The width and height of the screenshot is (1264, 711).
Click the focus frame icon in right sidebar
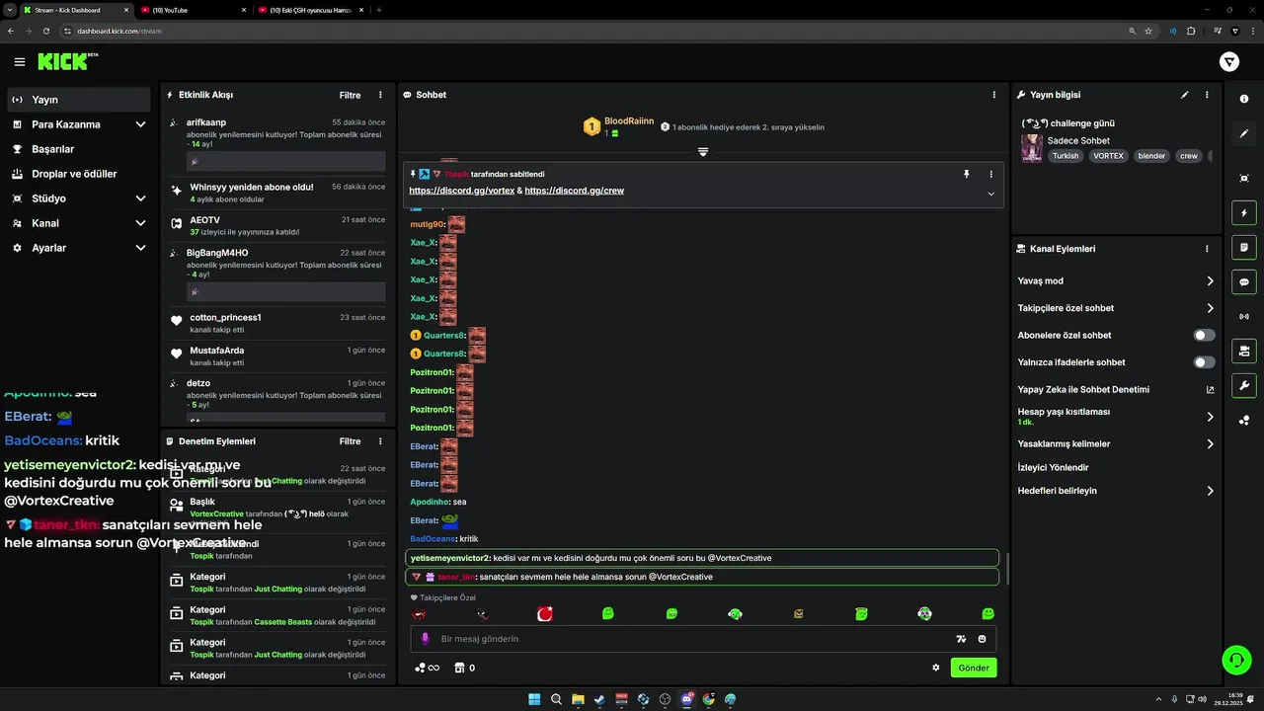point(1244,178)
